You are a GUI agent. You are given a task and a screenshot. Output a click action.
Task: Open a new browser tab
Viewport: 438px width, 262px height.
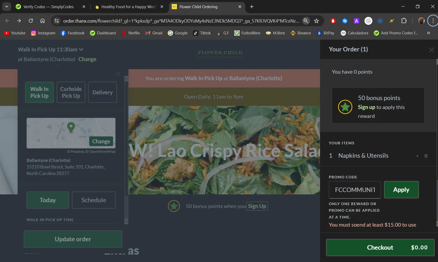[252, 7]
